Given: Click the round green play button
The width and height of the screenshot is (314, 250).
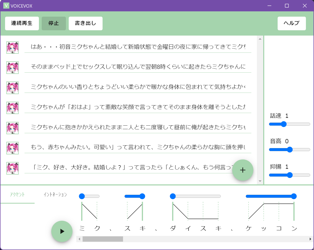Looking at the screenshot, I should (62, 231).
